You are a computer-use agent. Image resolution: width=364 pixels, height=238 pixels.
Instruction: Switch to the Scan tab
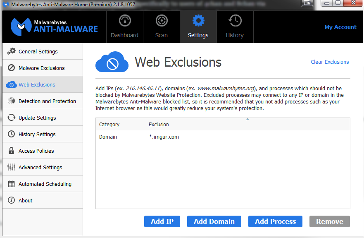click(x=161, y=27)
